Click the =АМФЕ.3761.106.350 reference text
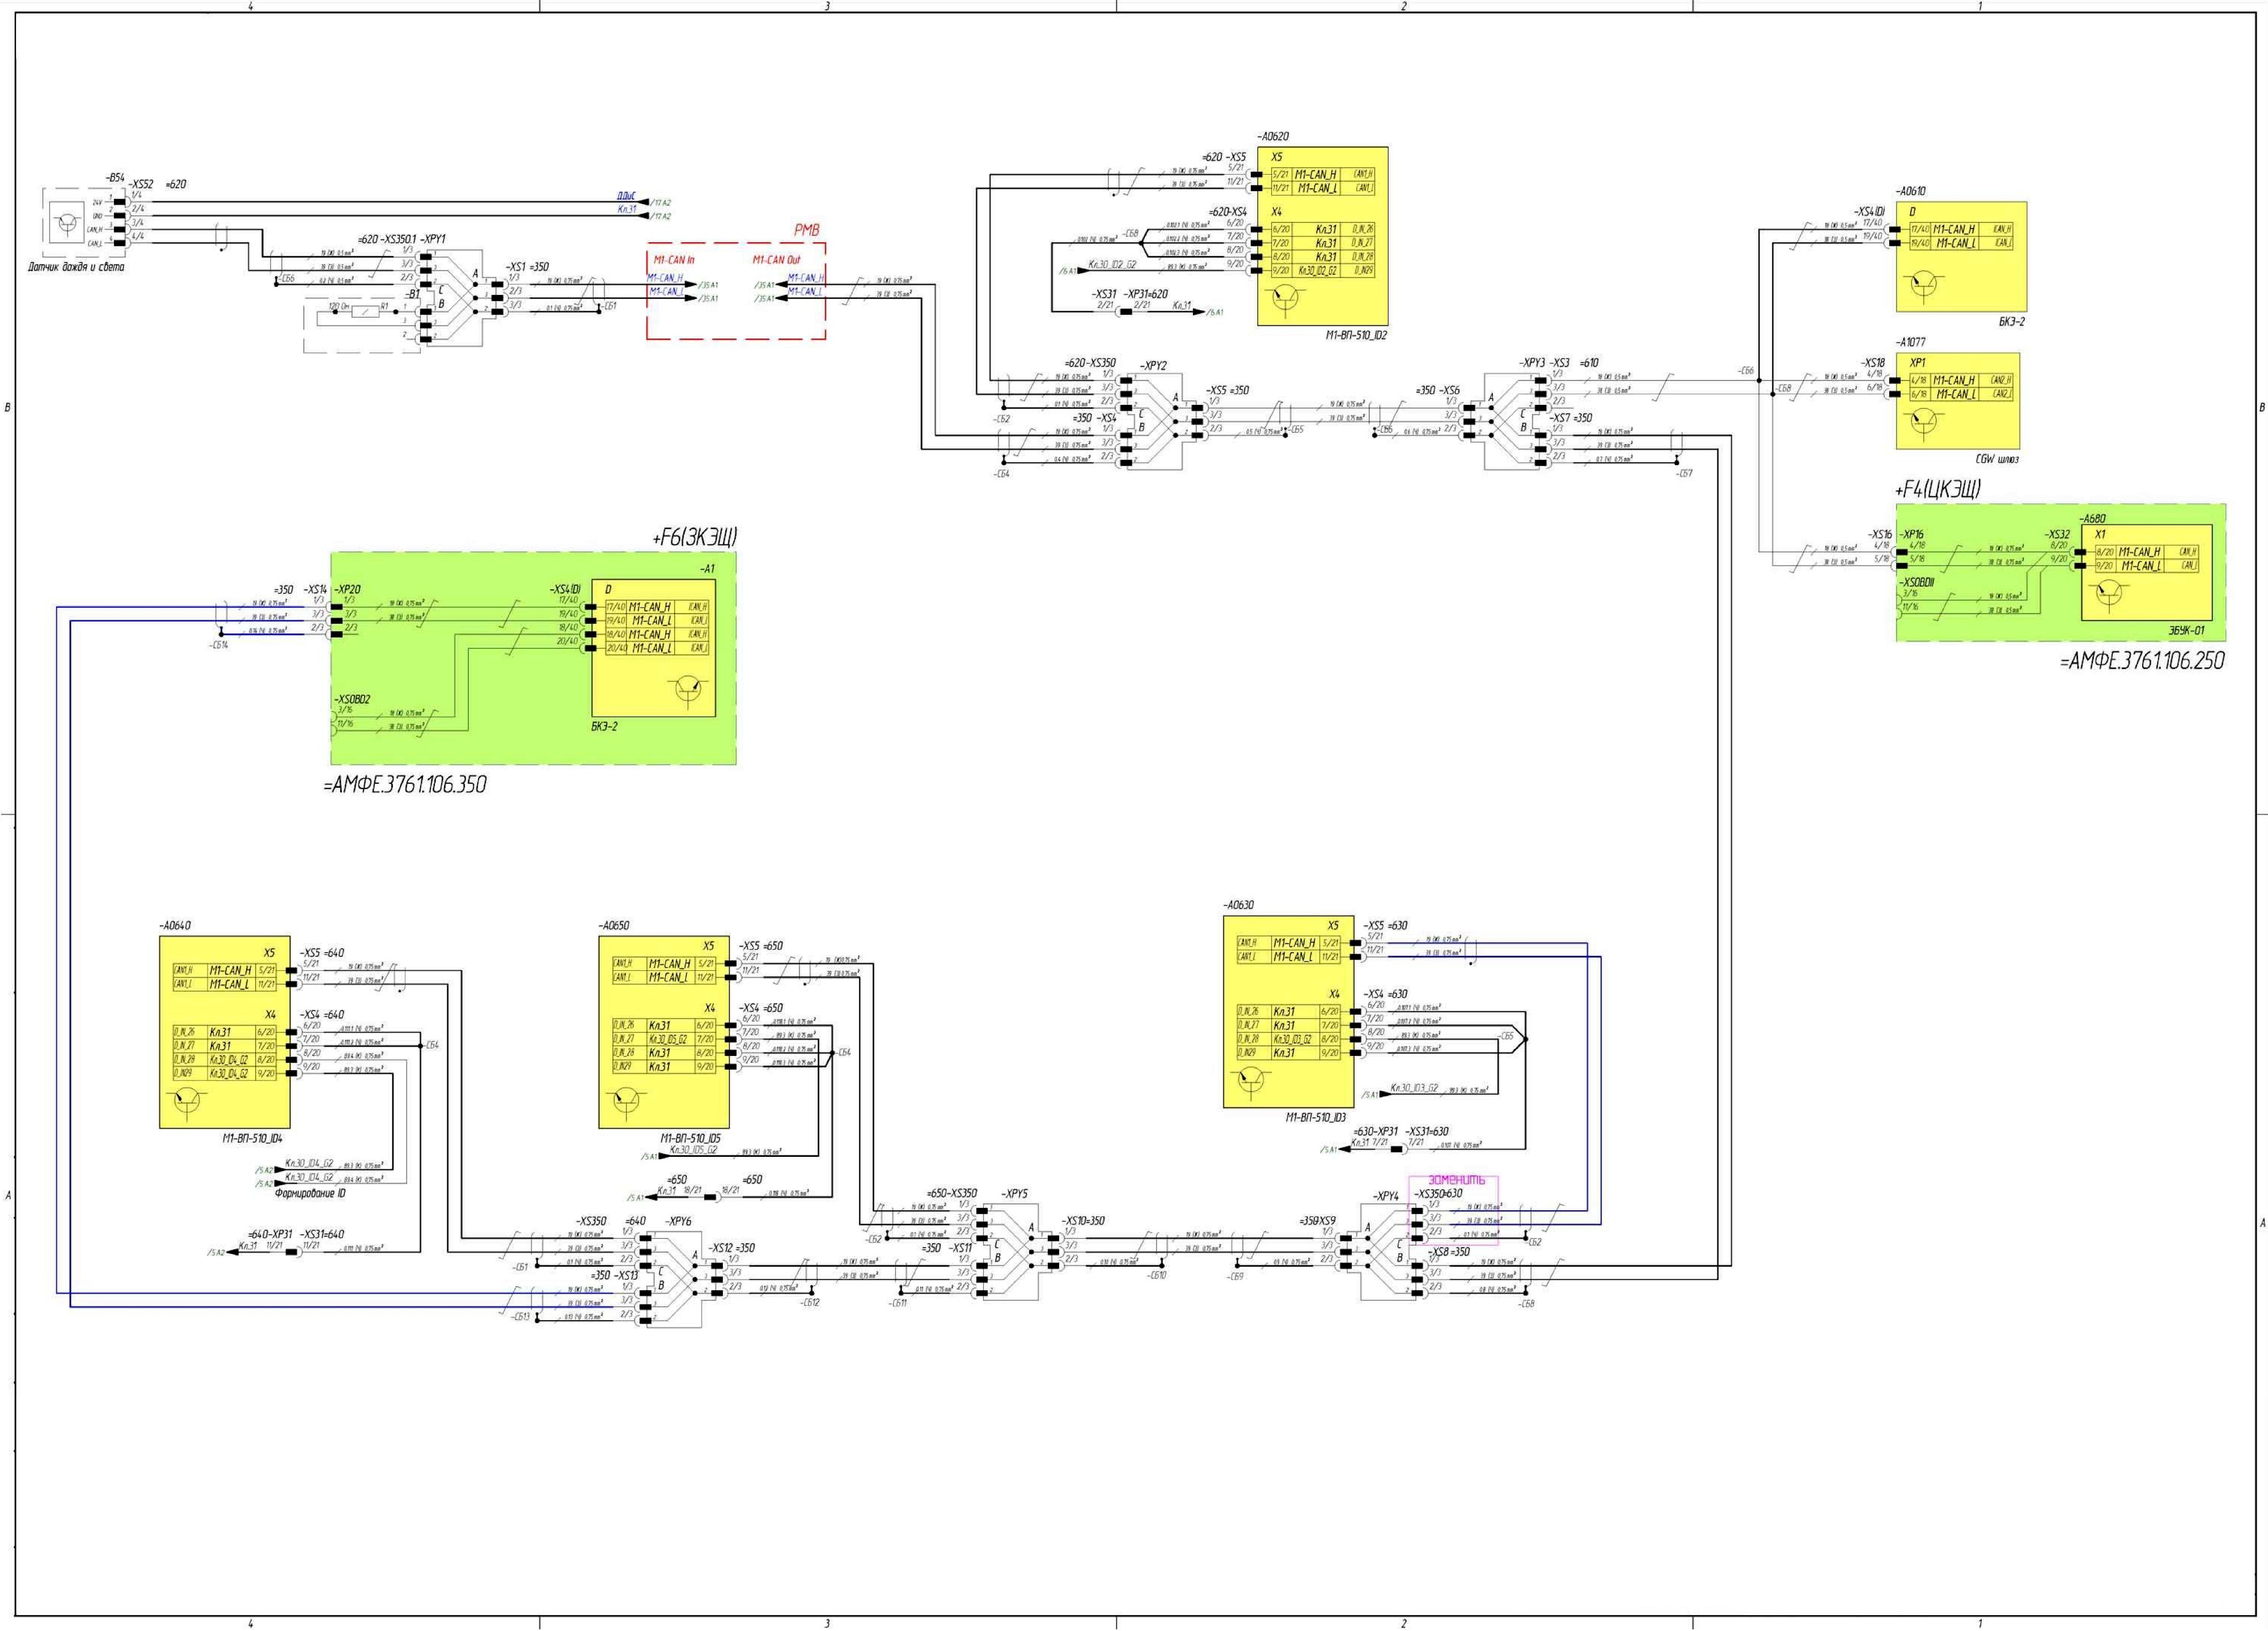The width and height of the screenshot is (2268, 1631). point(405,785)
